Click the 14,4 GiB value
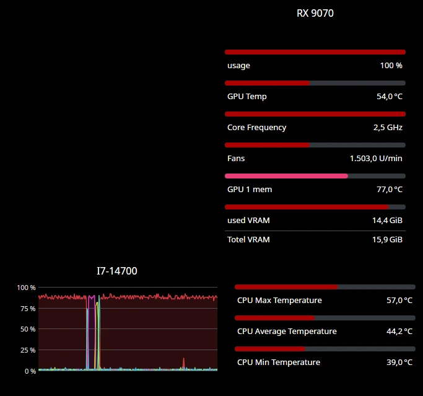 click(387, 220)
